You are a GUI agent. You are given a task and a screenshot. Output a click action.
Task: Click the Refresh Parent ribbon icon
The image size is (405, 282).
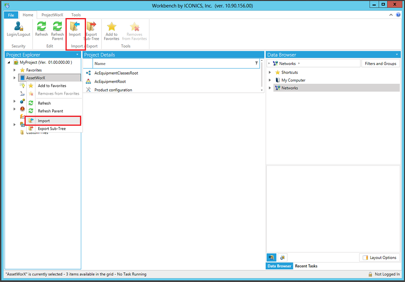[57, 27]
